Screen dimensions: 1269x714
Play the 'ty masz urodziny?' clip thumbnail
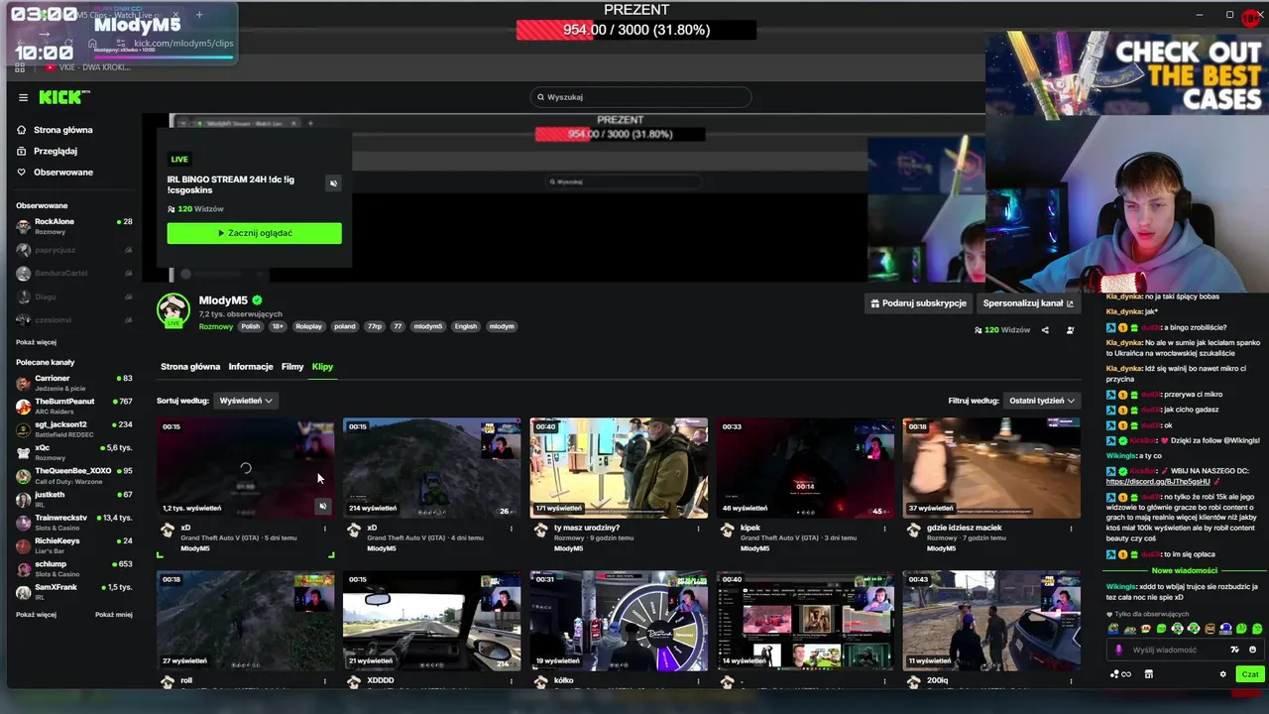point(619,468)
